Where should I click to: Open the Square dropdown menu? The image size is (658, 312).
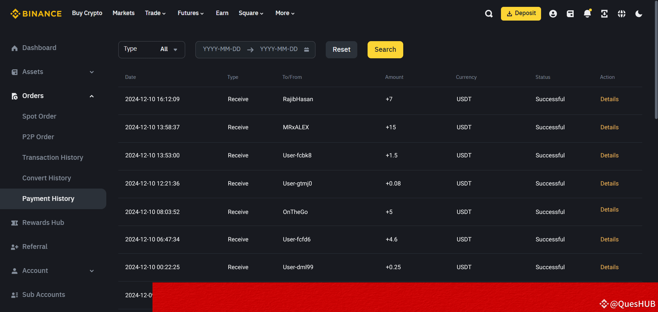point(251,13)
